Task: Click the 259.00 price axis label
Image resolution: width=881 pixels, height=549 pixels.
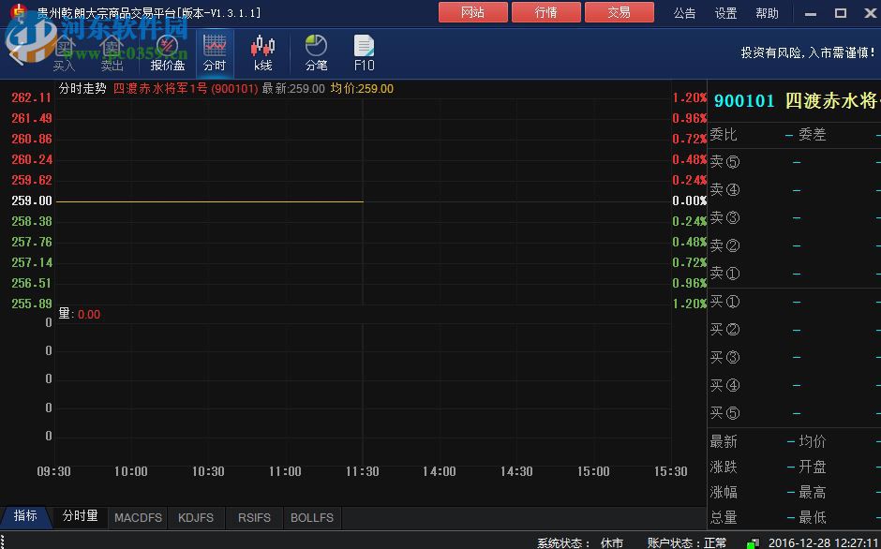Action: pyautogui.click(x=32, y=200)
